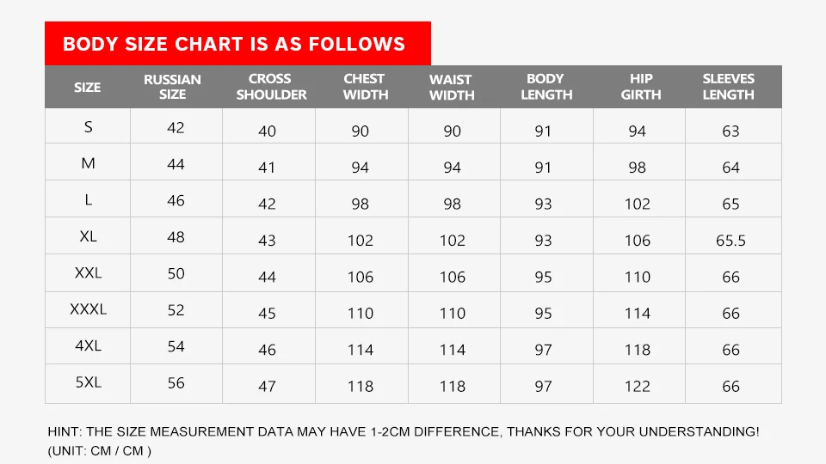This screenshot has width=826, height=464.
Task: Click the CROSS SHOULDER column header
Action: [271, 87]
